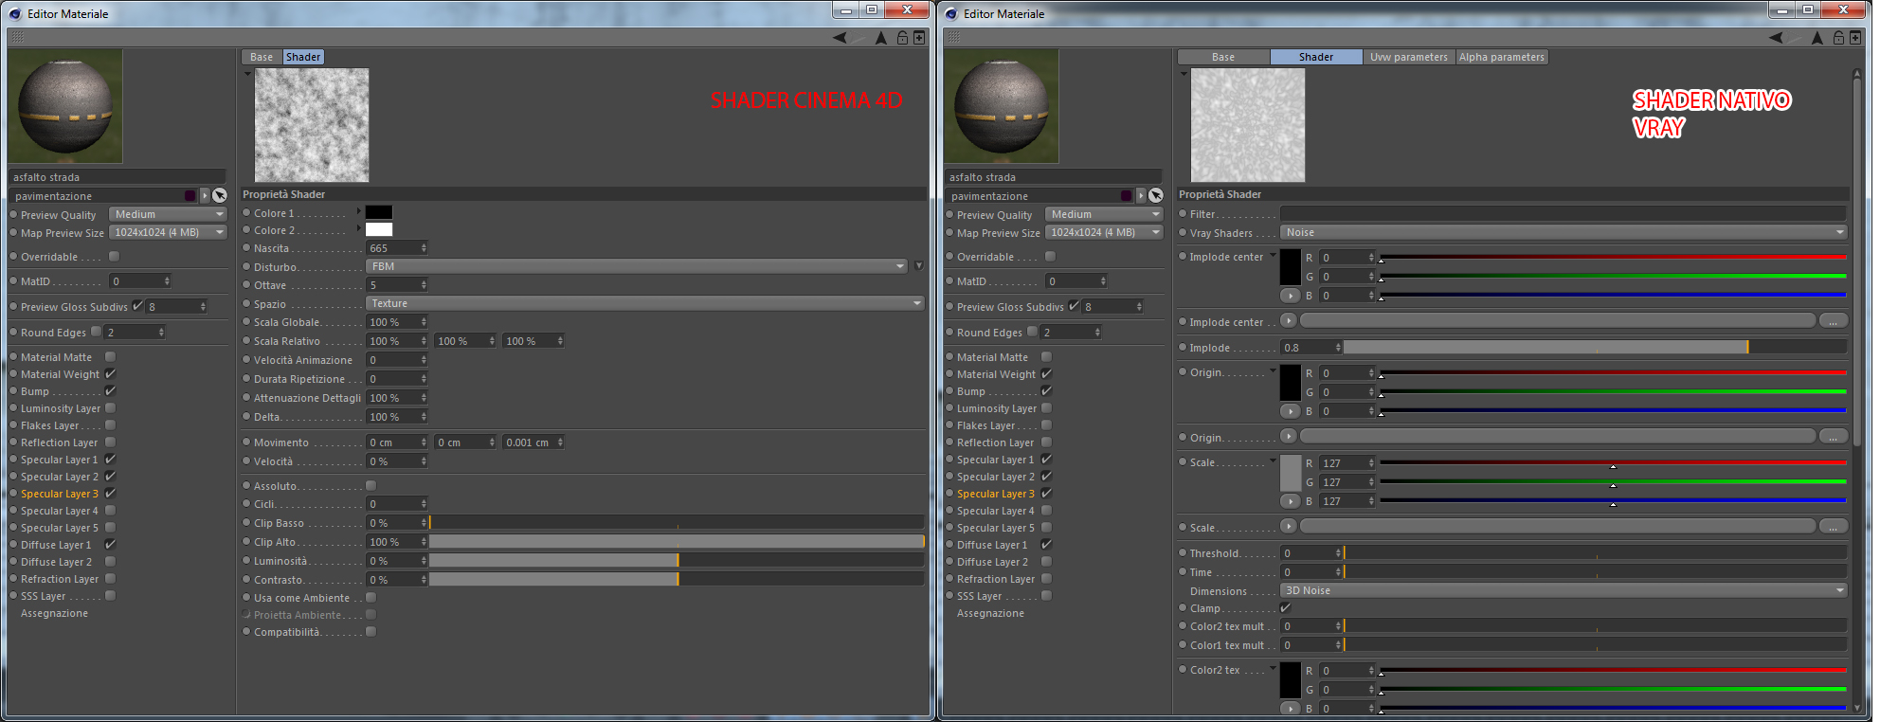Toggle the Assoluto checkbox

point(371,486)
